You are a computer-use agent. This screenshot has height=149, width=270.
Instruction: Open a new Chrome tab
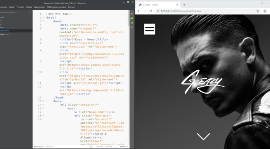[x=184, y=5]
